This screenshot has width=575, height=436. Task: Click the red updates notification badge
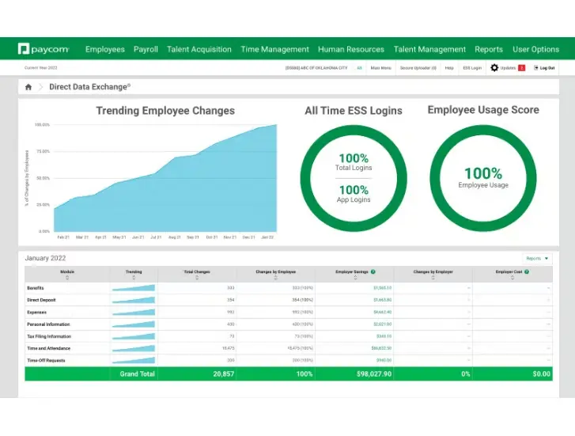(x=521, y=68)
